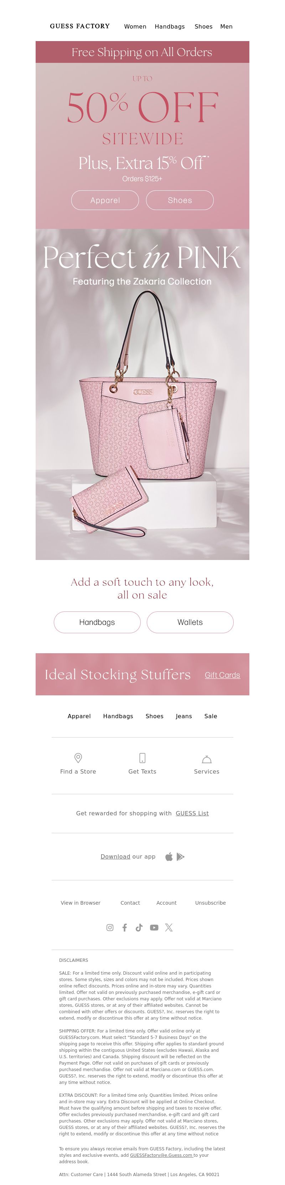Click the Get Texts phone icon
The height and width of the screenshot is (1185, 285).
(x=142, y=757)
